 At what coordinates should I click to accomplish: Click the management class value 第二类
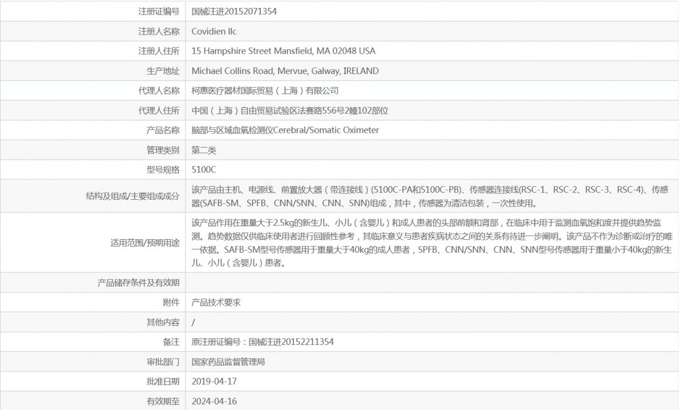tap(204, 150)
